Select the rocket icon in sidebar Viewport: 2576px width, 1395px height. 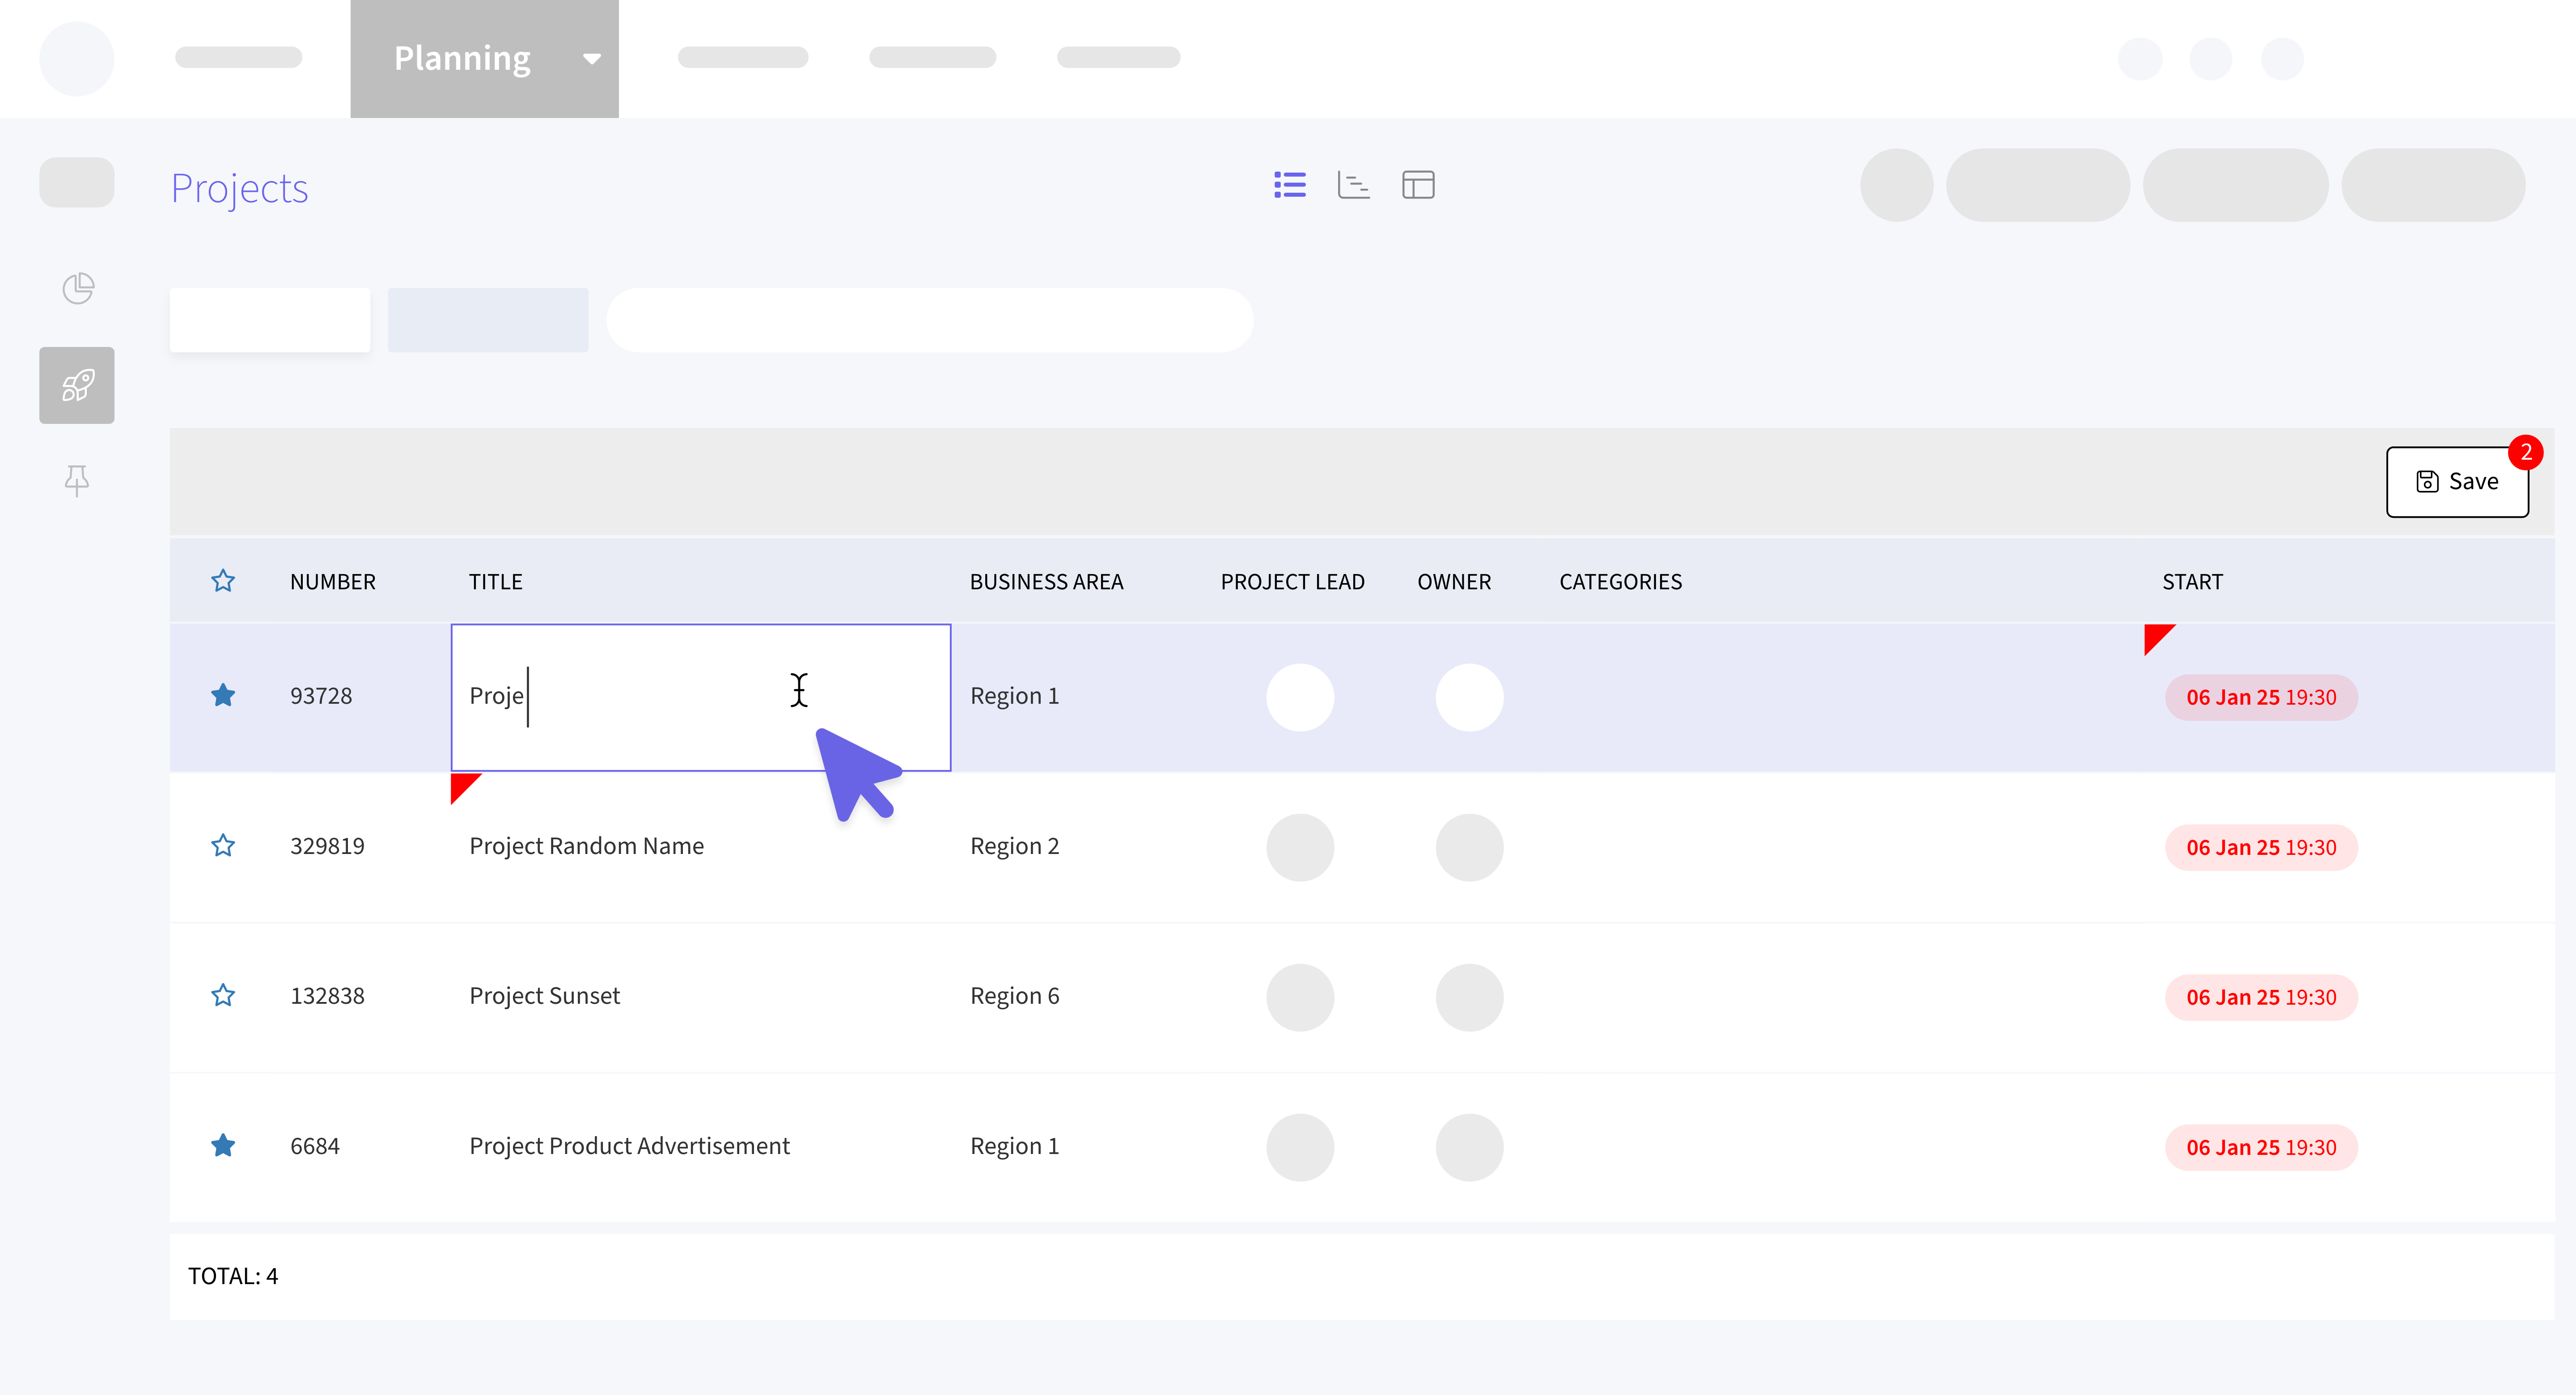point(77,385)
